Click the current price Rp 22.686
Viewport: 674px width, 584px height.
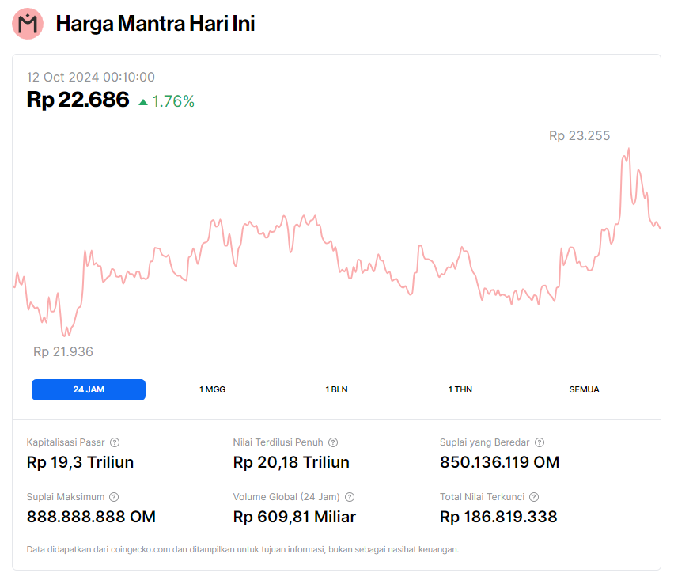point(78,100)
